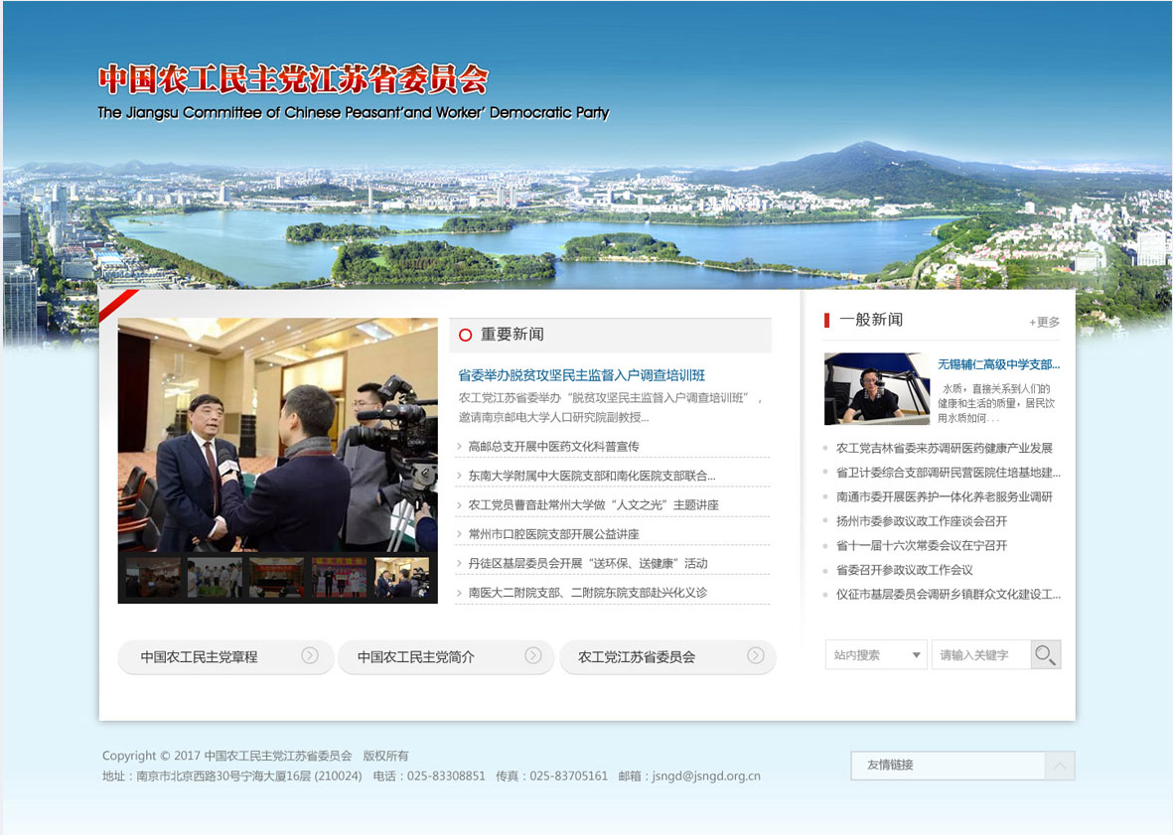Click +更多 to see more news
Screen dimensions: 1173x835
[x=1044, y=322]
